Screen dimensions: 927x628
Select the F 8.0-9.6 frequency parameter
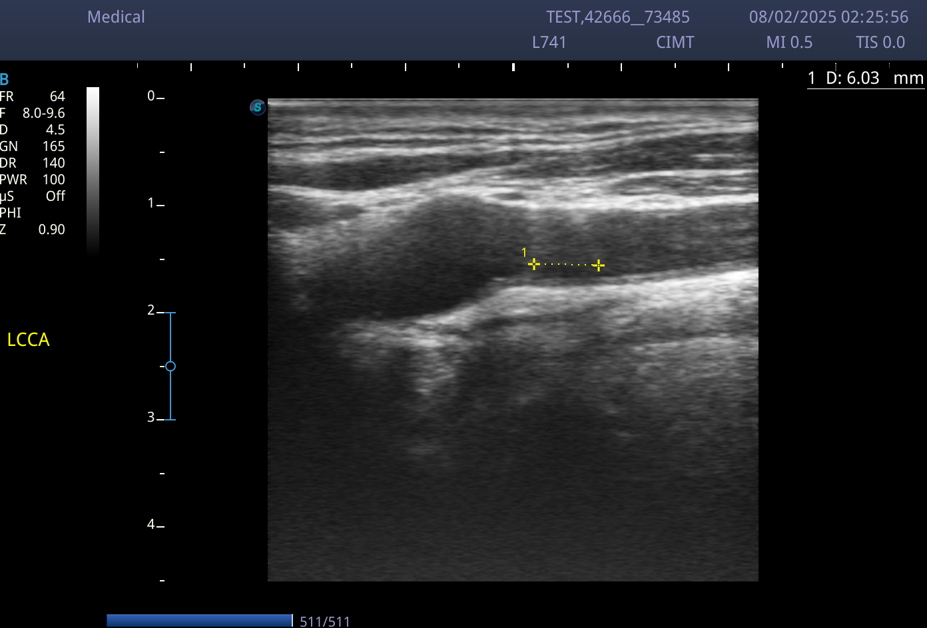click(x=33, y=113)
